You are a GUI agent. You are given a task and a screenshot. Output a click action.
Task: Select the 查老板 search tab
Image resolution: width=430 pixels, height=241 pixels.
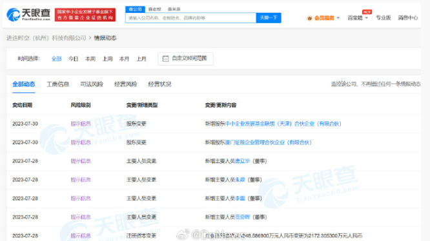tap(155, 9)
